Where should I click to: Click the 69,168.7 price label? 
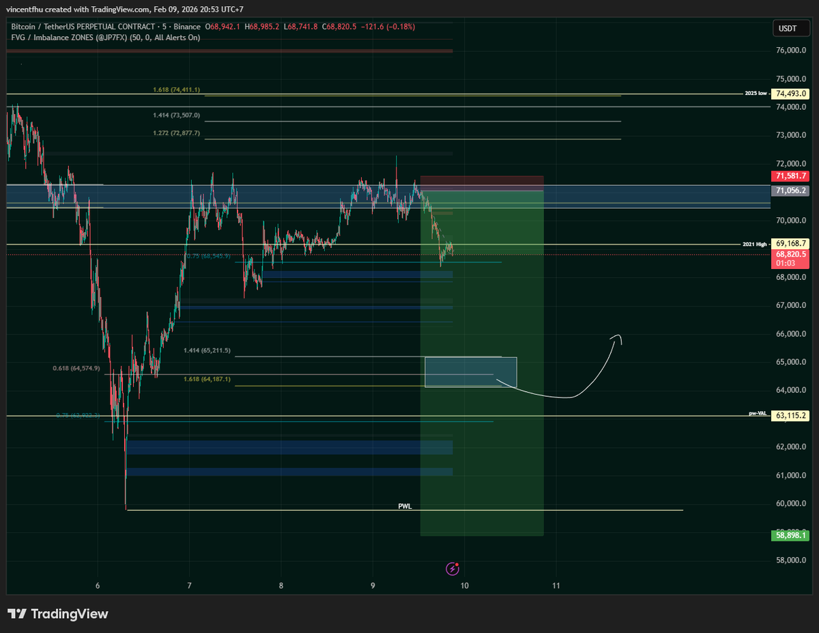pyautogui.click(x=791, y=243)
